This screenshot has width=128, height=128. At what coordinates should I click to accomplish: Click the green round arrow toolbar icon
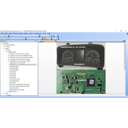9,39
